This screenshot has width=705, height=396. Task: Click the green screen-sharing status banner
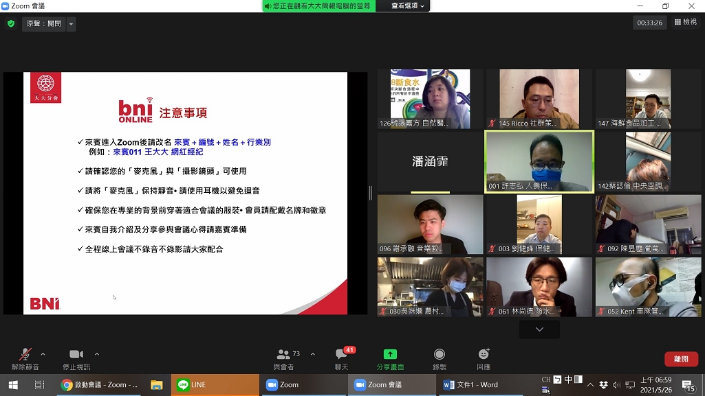tap(318, 5)
